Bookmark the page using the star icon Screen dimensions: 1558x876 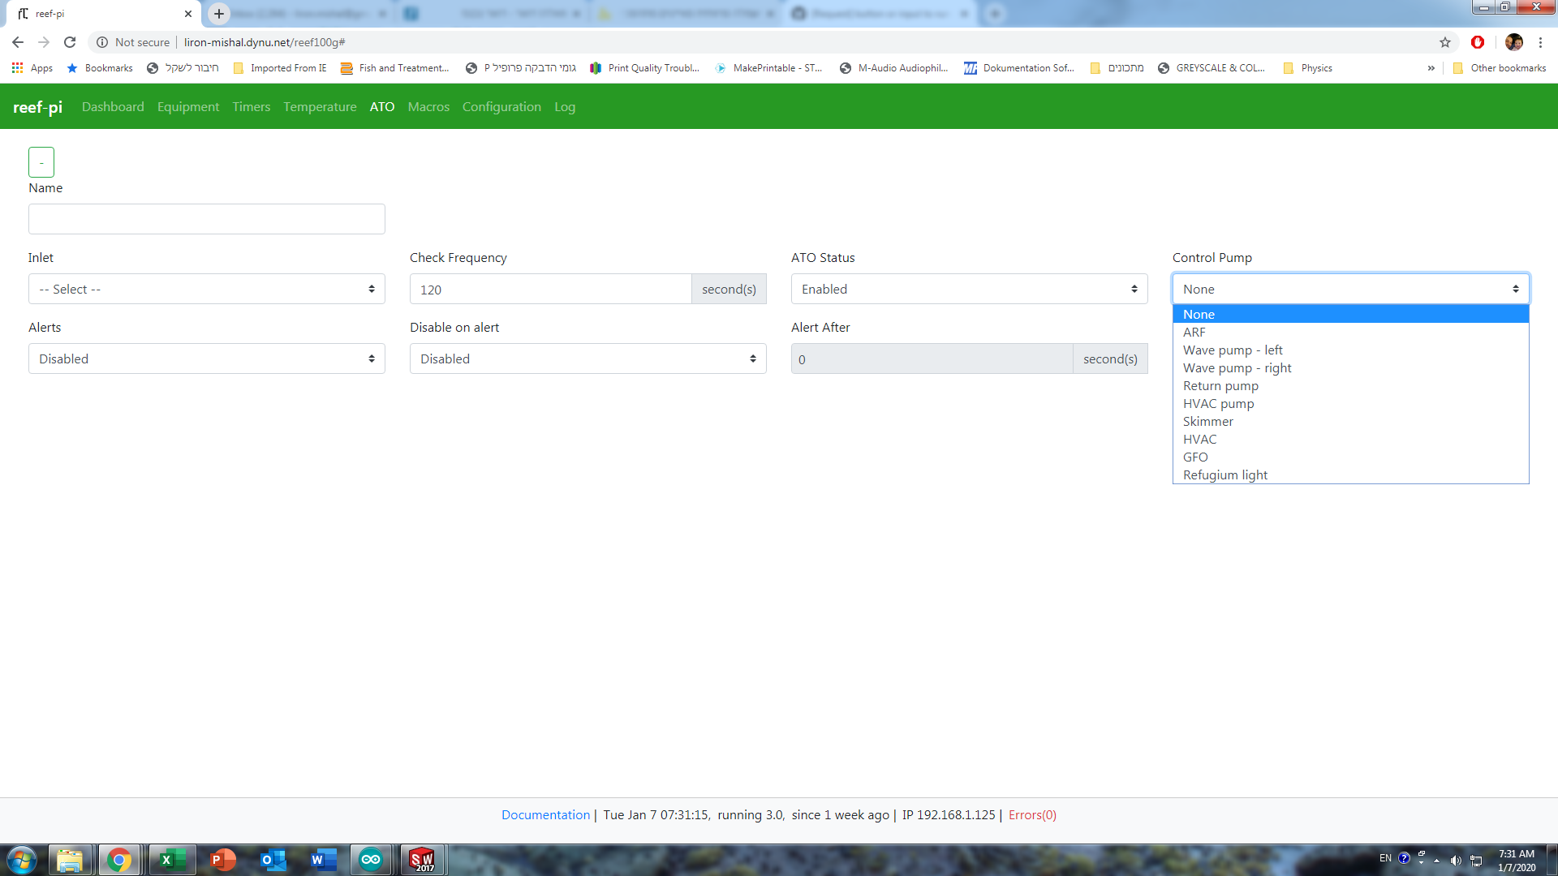coord(1445,42)
